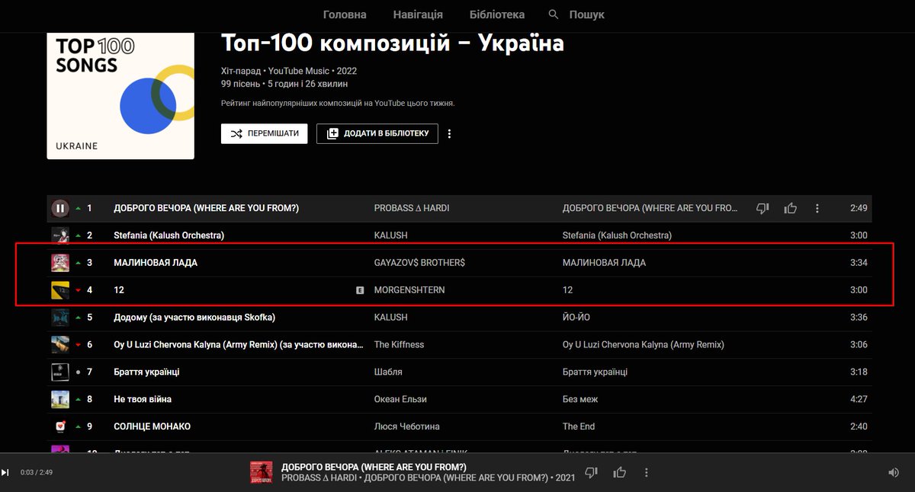Open album The End
The width and height of the screenshot is (915, 492).
(579, 427)
